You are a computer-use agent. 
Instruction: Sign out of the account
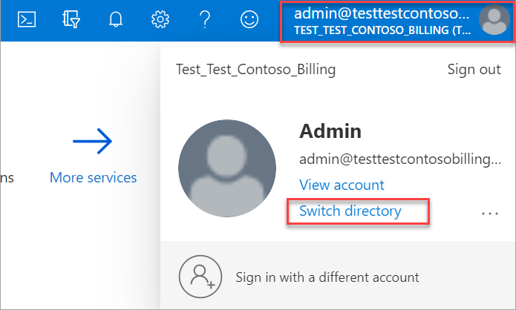(474, 70)
